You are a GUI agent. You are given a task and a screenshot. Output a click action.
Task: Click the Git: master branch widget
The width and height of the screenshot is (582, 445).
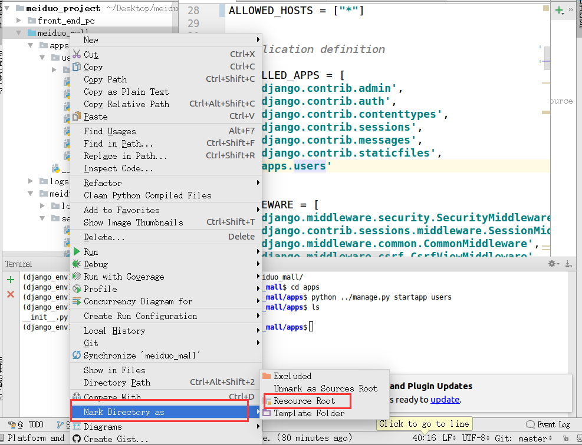pyautogui.click(x=523, y=438)
